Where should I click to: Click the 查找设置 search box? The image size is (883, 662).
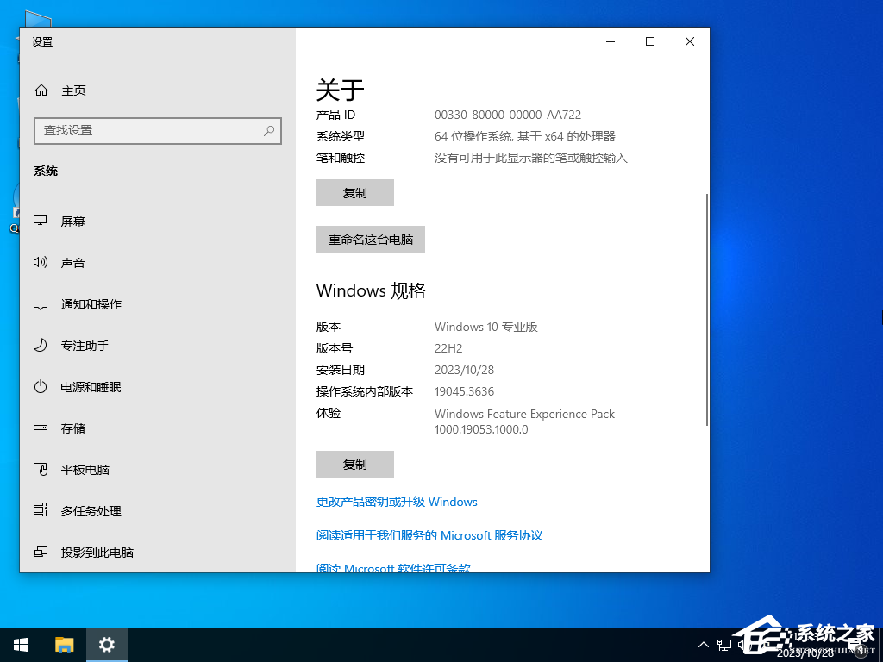click(x=158, y=130)
